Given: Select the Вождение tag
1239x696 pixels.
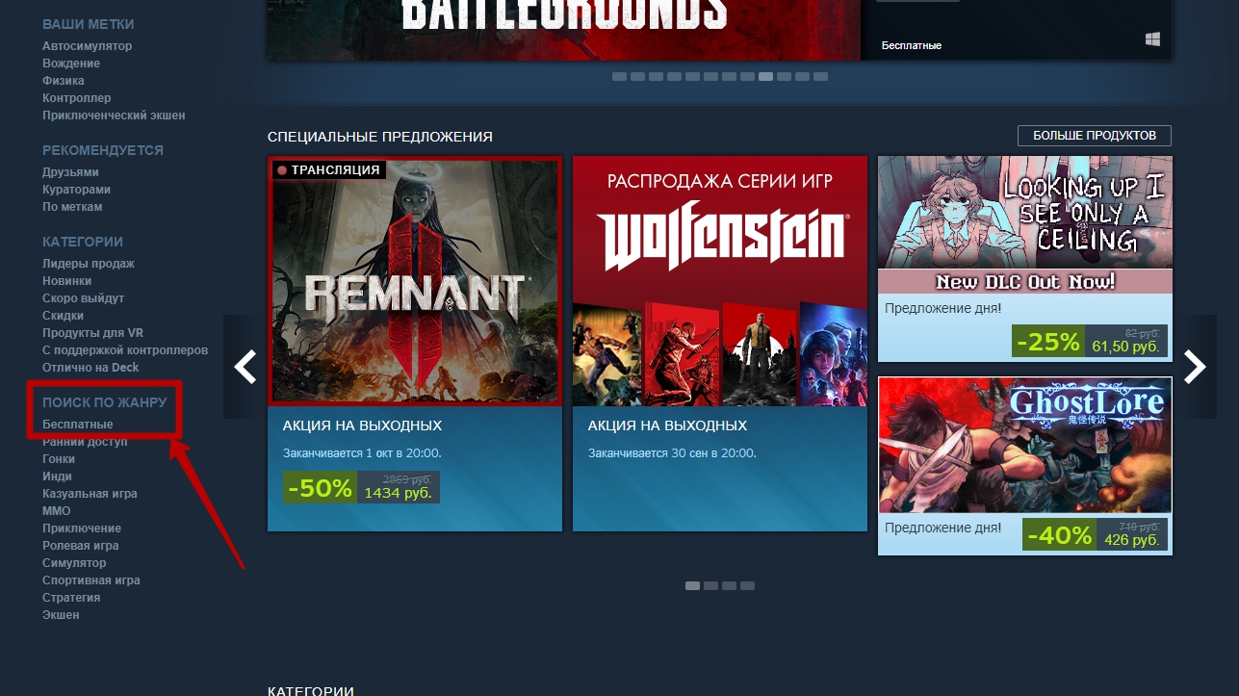Looking at the screenshot, I should pyautogui.click(x=71, y=64).
